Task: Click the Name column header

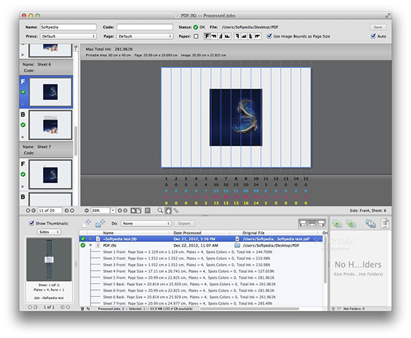Action: (x=110, y=233)
